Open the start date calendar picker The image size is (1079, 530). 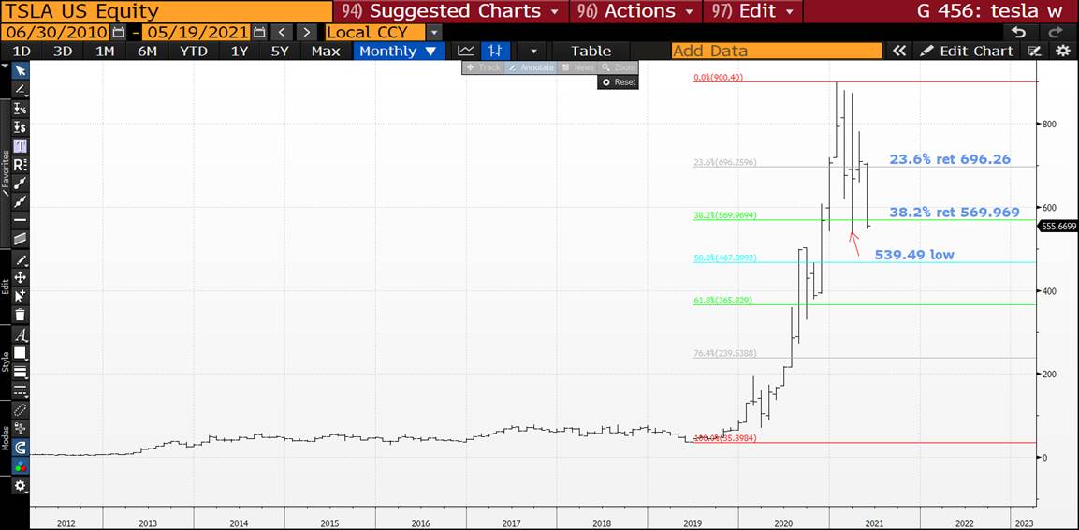[118, 33]
